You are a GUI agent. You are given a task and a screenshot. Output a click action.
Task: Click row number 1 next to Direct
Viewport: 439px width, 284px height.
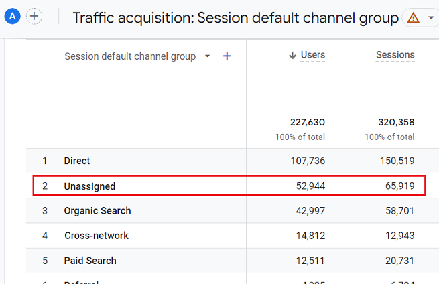coord(44,161)
